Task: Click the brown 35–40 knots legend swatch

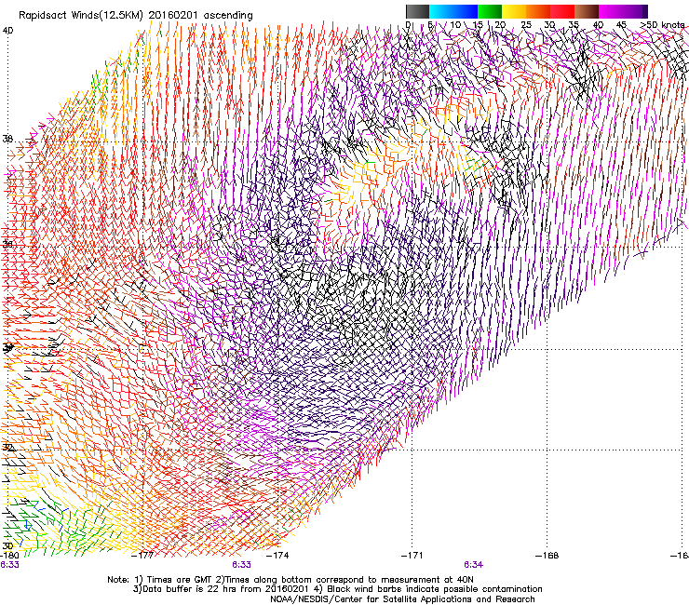Action: [587, 11]
